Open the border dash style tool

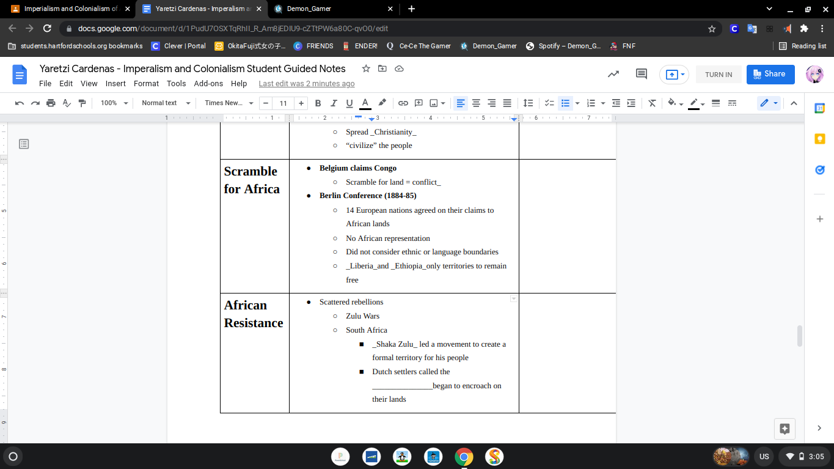tap(732, 103)
